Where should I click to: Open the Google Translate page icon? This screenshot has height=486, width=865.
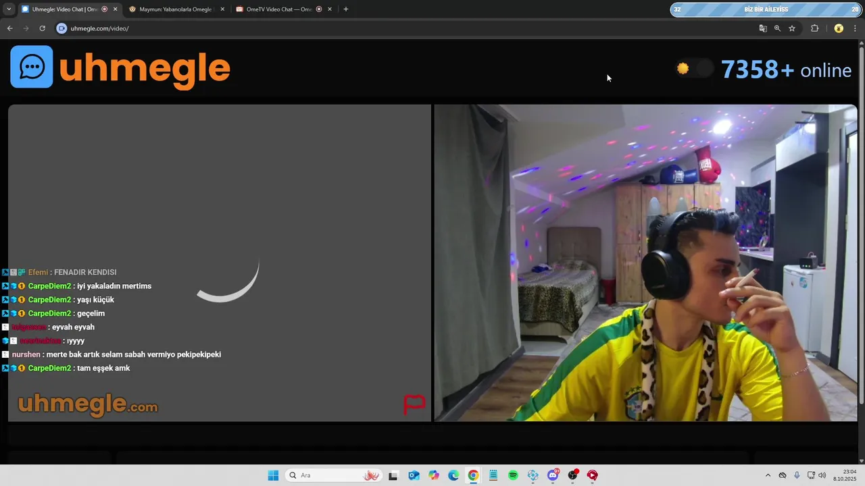[x=763, y=28]
